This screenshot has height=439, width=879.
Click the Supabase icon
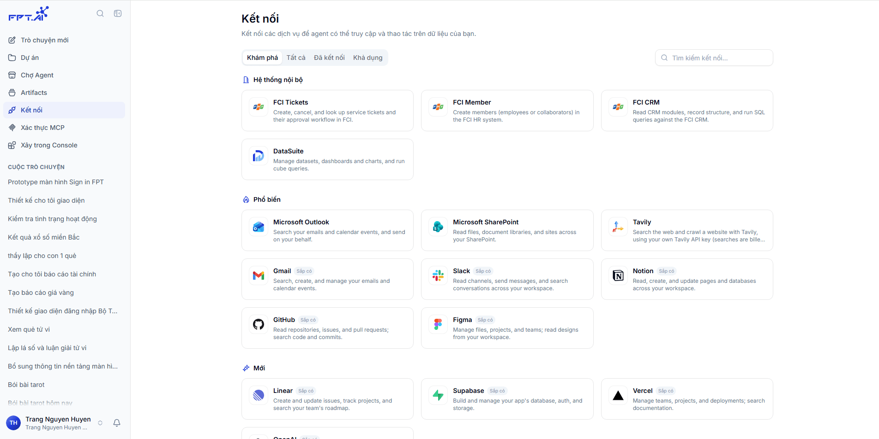[438, 395]
